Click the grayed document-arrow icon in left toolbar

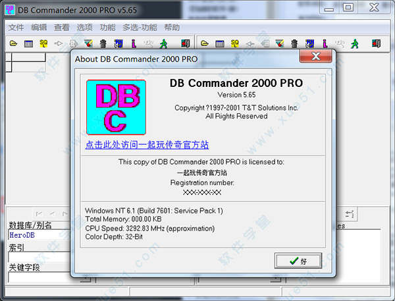[74, 43]
